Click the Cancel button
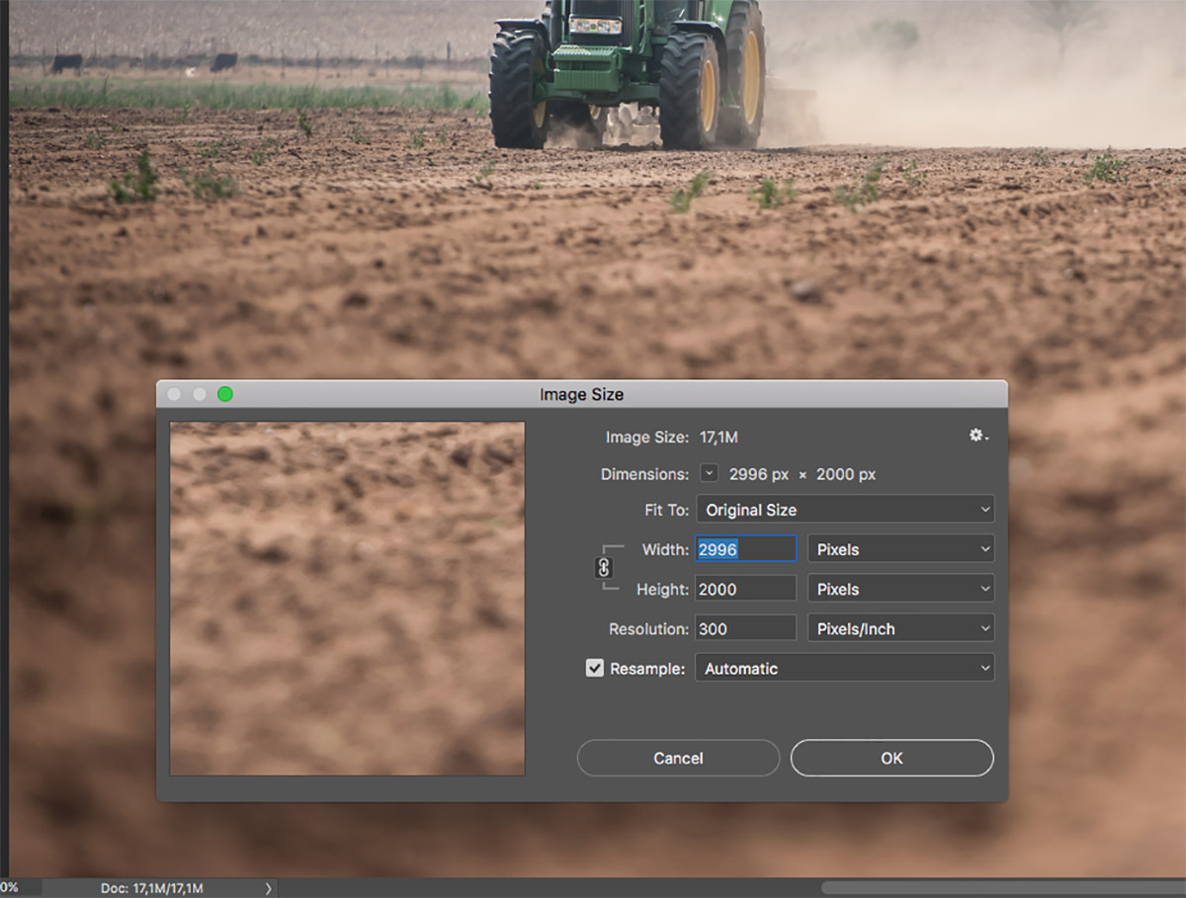The height and width of the screenshot is (898, 1186). tap(678, 758)
